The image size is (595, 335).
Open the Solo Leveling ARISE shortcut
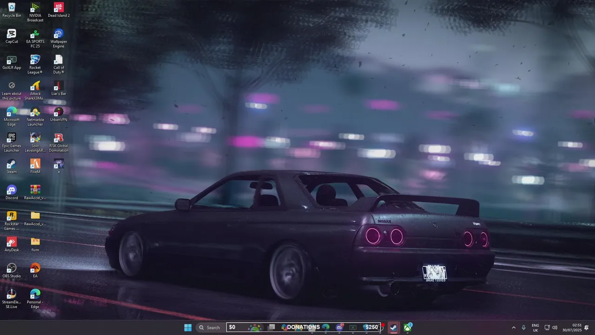tap(35, 142)
